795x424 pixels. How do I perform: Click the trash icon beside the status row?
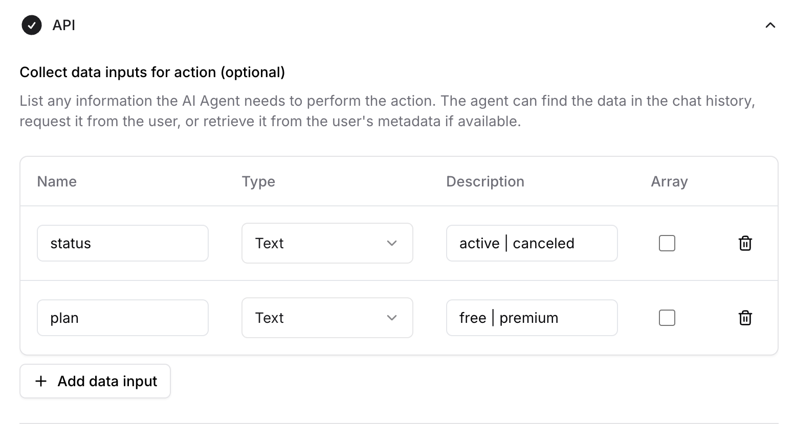coord(745,243)
